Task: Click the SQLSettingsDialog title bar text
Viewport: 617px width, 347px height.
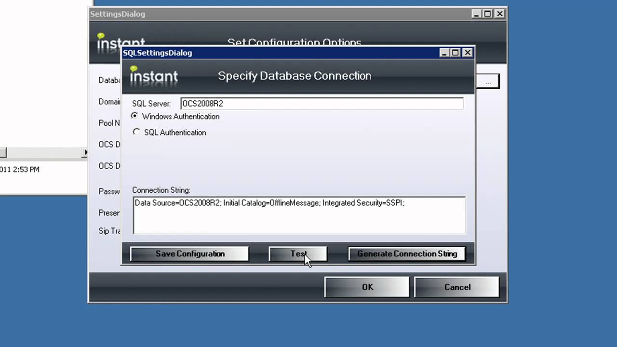Action: tap(157, 53)
